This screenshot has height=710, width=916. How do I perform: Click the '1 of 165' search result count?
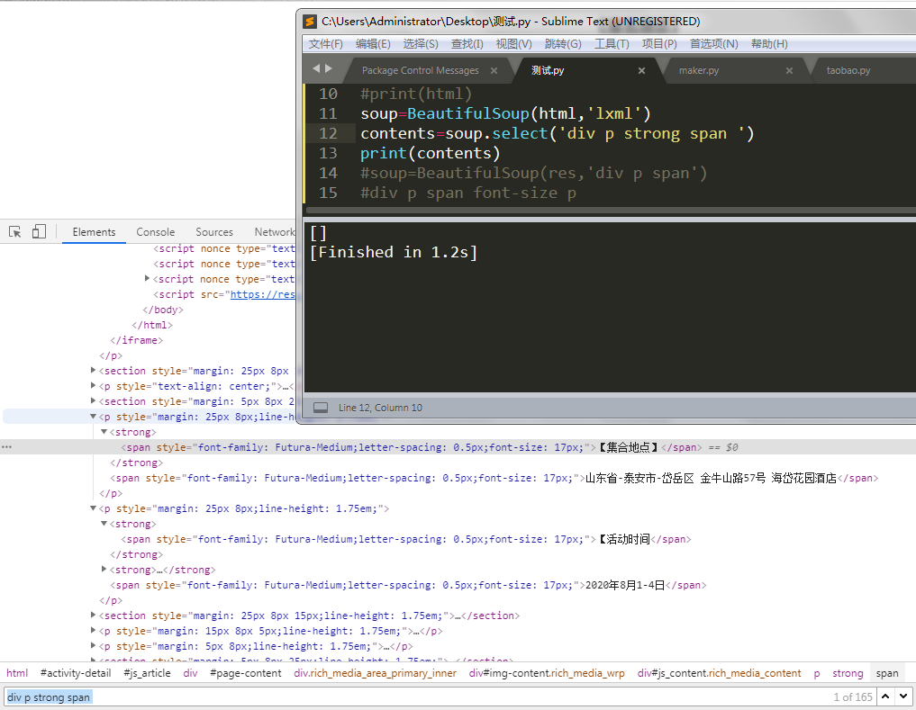tap(852, 697)
